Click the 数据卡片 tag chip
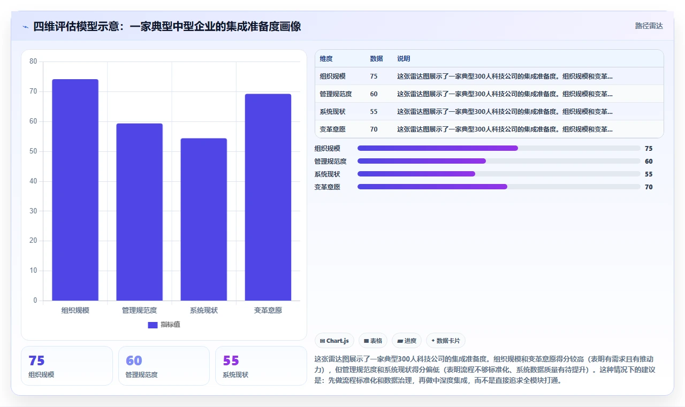 pos(446,341)
